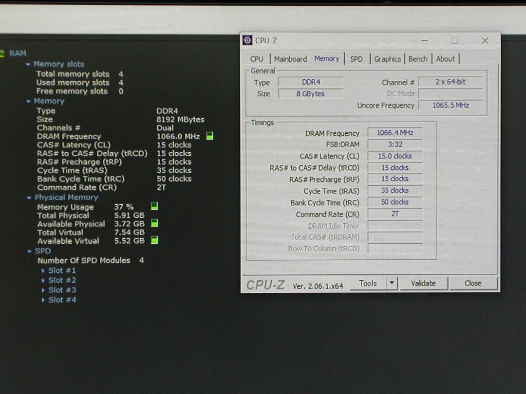
Task: Open the SPD tab in CPU-Z
Action: tap(356, 59)
